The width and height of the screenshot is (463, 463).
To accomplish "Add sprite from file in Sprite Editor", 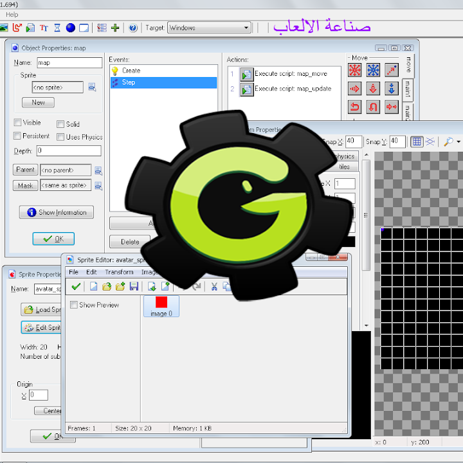I will tap(120, 286).
